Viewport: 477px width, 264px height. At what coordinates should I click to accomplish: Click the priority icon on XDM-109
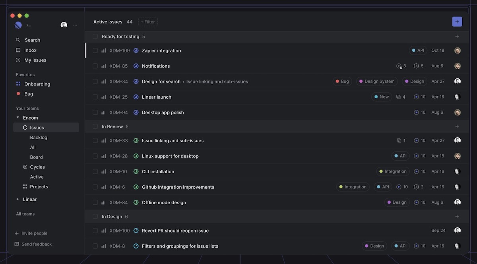103,50
